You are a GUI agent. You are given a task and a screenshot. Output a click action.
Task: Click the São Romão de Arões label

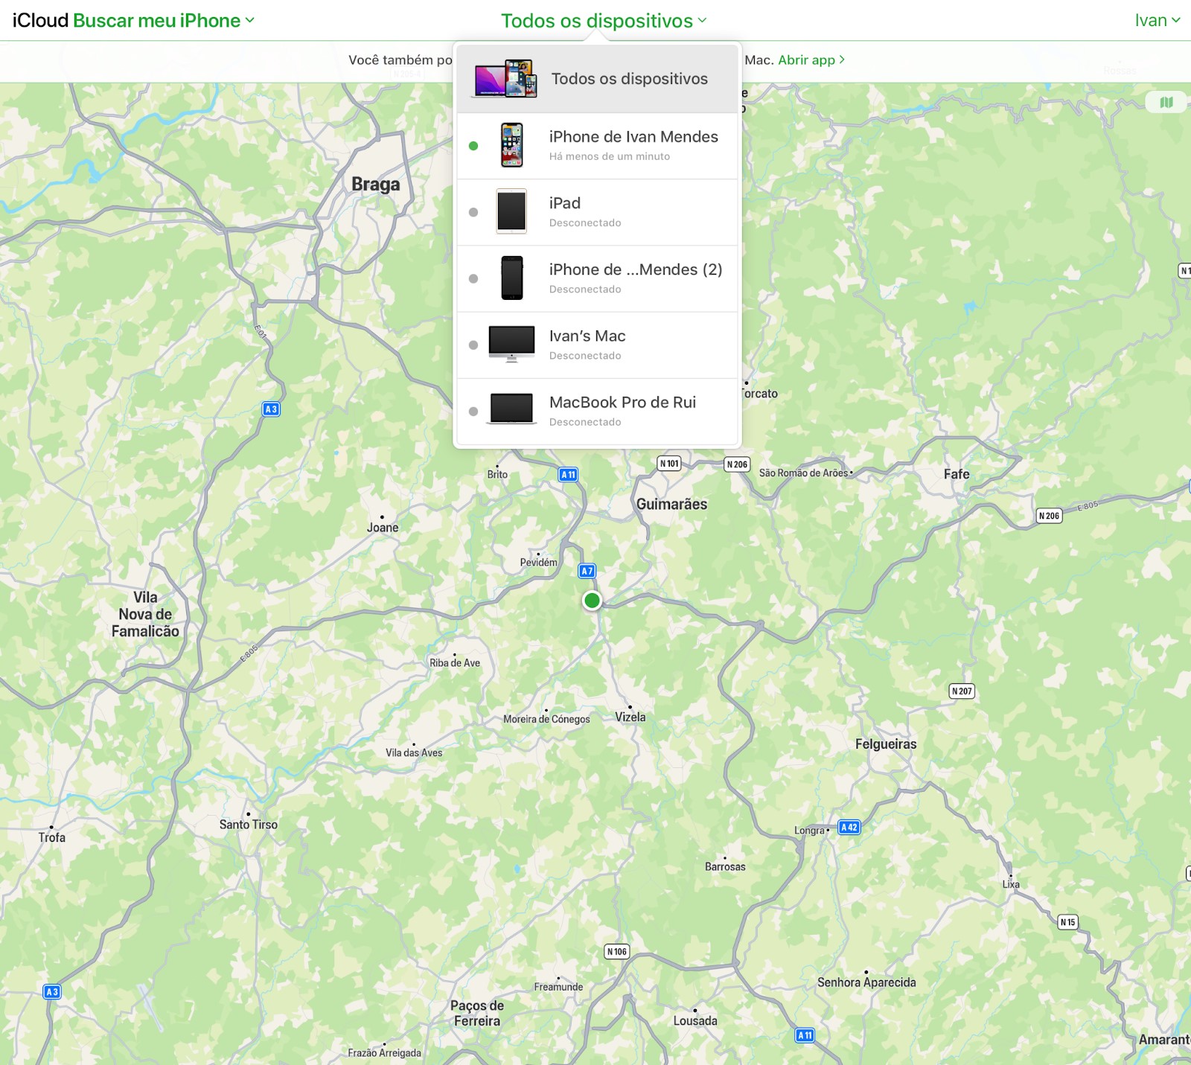804,473
